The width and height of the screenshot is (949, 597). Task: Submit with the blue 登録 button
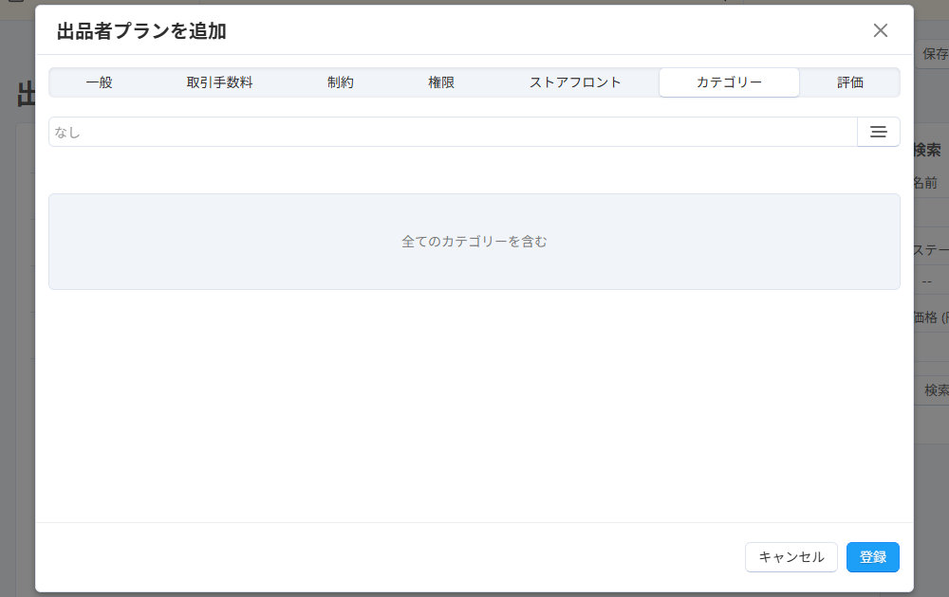[872, 557]
